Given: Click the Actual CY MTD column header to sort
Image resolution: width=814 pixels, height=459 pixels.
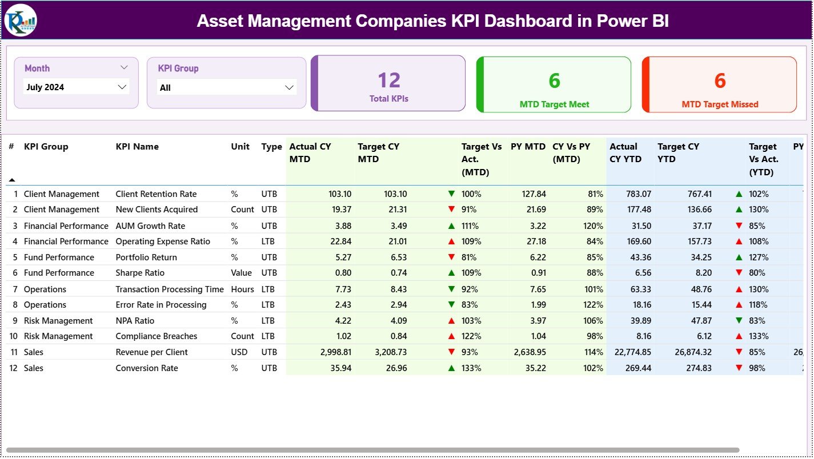Looking at the screenshot, I should click(x=308, y=152).
